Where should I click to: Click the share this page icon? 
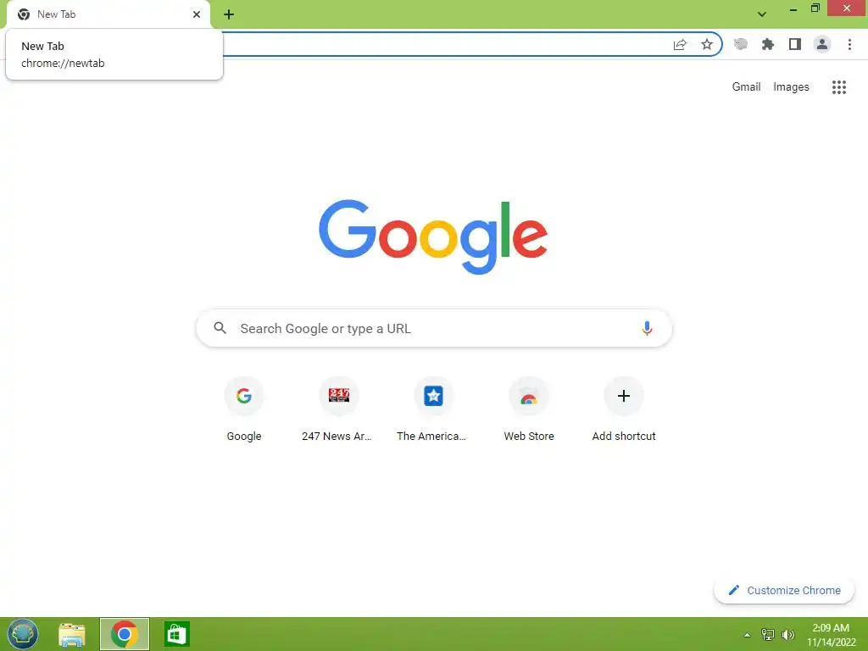[680, 45]
